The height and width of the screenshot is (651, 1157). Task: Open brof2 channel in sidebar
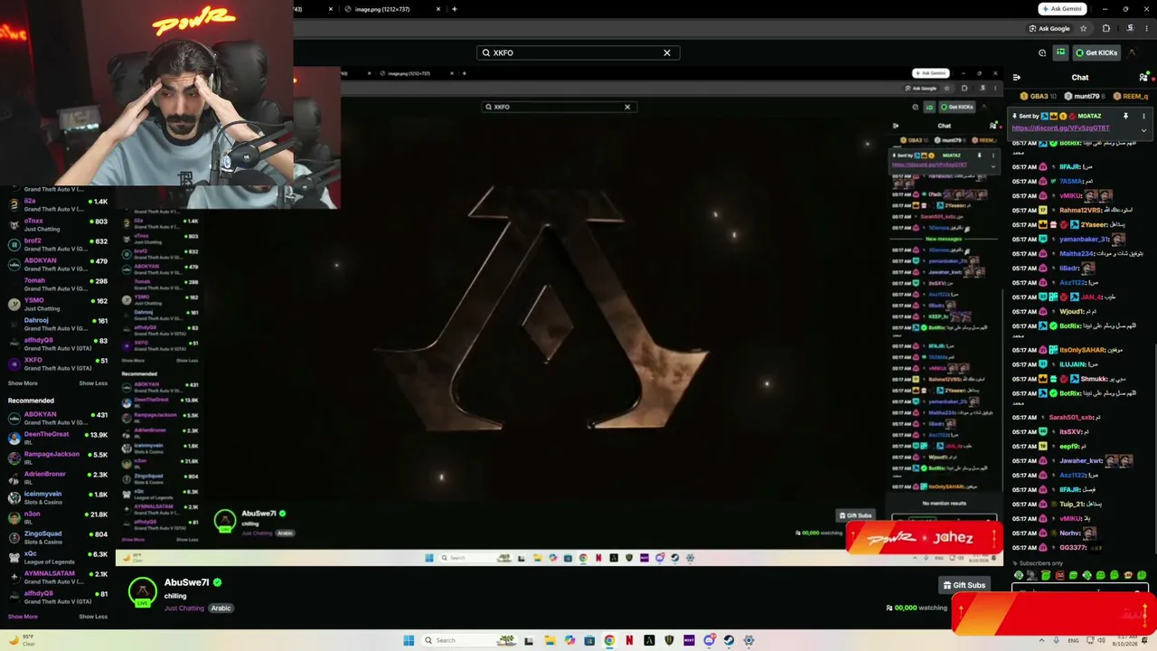point(57,244)
